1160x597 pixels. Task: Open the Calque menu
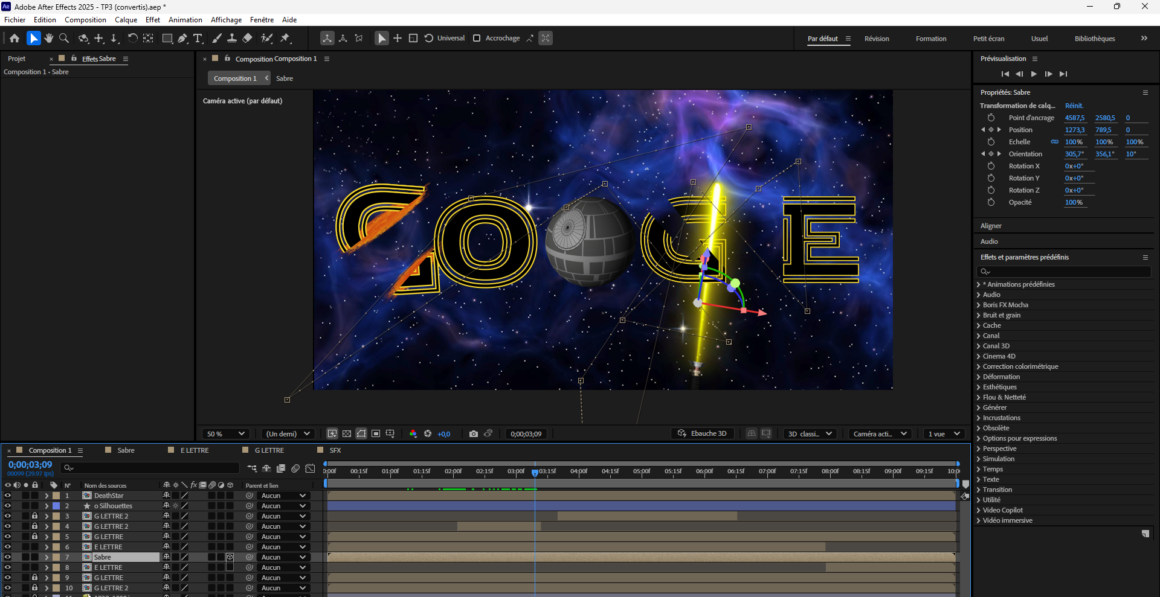[126, 20]
